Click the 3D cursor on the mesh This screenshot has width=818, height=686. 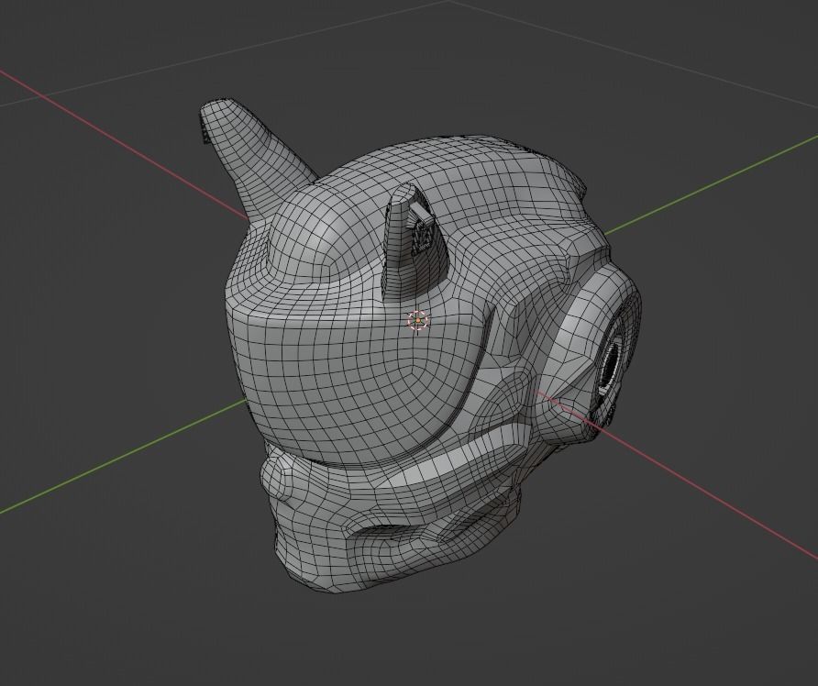(418, 320)
